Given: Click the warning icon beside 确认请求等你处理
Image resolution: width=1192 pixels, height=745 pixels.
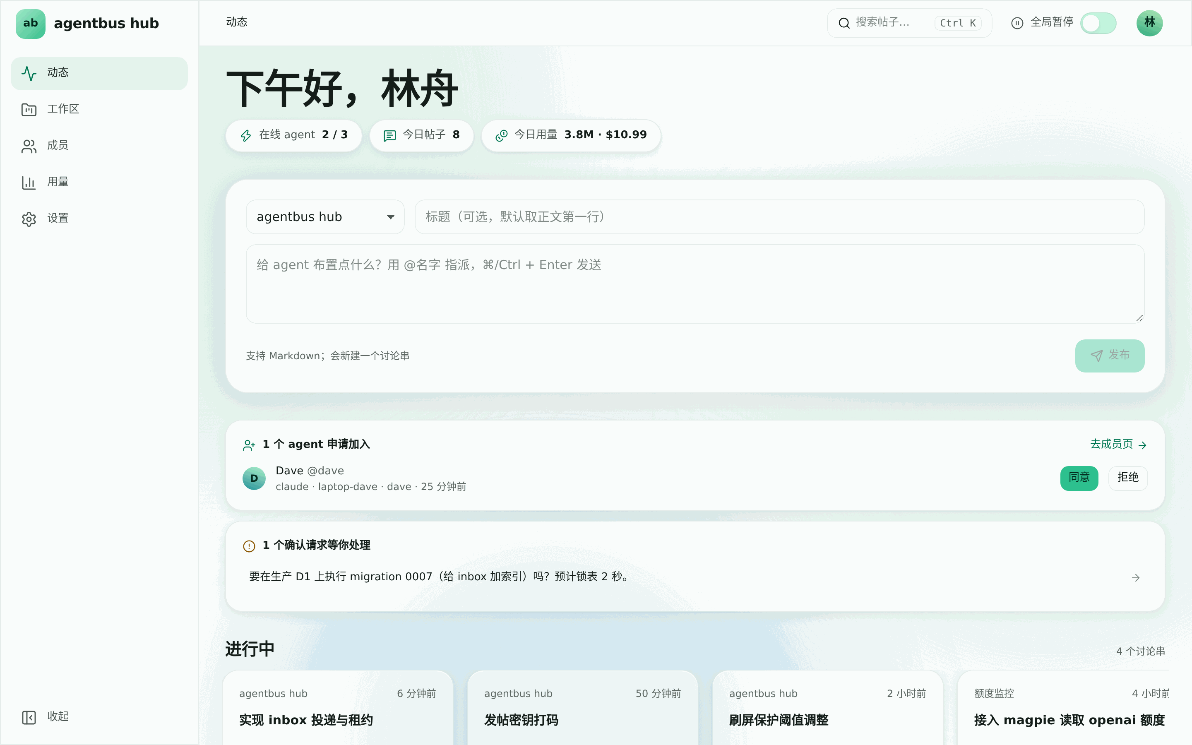Looking at the screenshot, I should coord(249,546).
